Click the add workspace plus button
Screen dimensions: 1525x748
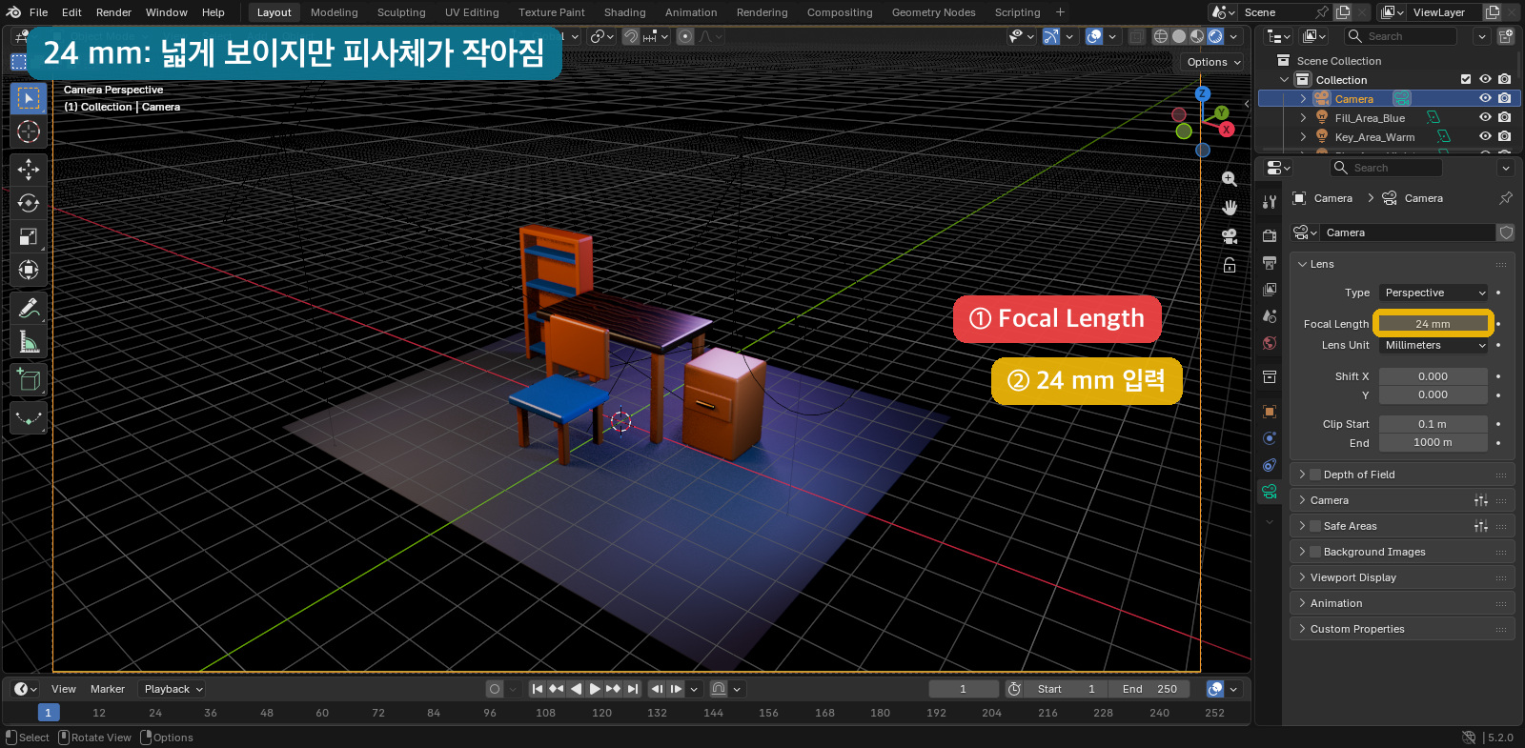click(1060, 12)
